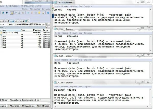
Task: Click the yellow star toolbar icon
Action: 39,13
